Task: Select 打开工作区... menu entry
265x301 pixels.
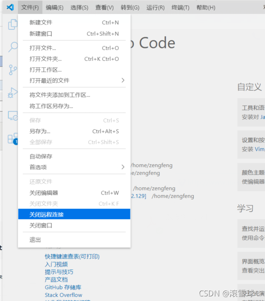Action: [74, 70]
